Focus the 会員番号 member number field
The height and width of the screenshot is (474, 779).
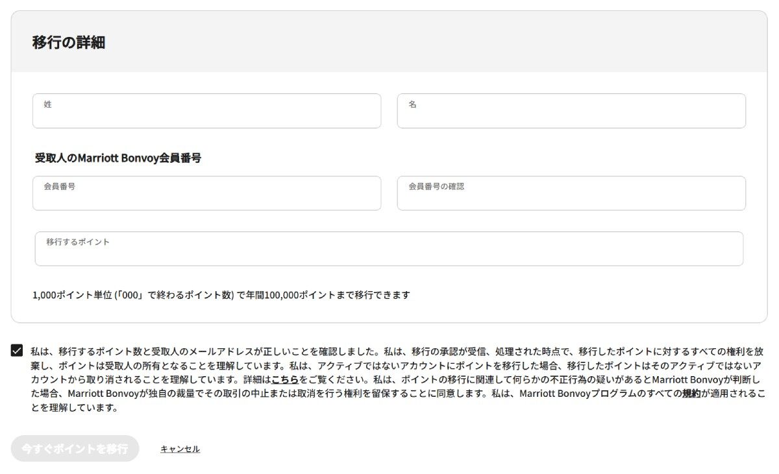tap(206, 193)
